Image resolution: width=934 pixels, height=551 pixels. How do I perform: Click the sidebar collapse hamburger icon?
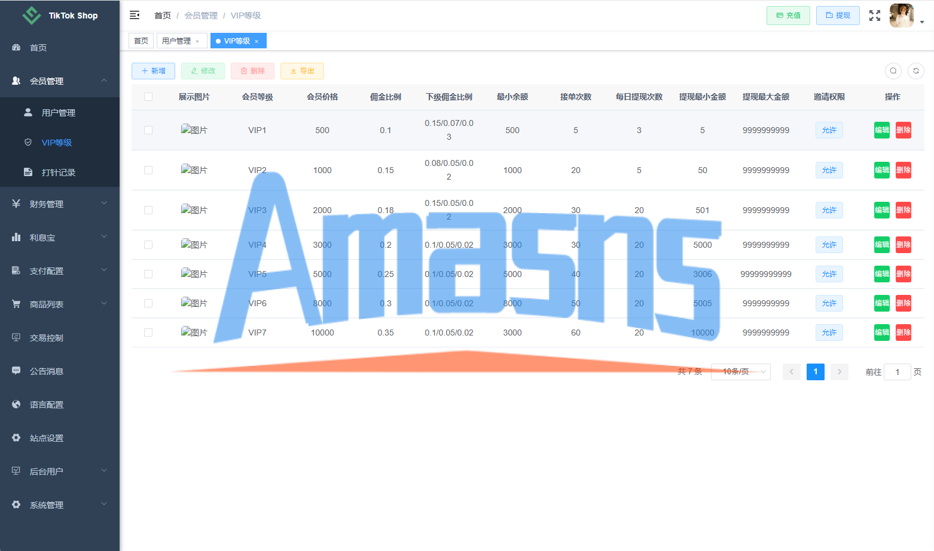click(x=135, y=15)
